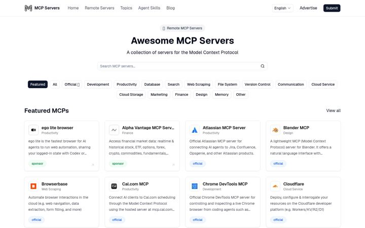Screen dimensions: 365x228
Task: Click official tag on Cloudflare card
Action: click(x=278, y=220)
